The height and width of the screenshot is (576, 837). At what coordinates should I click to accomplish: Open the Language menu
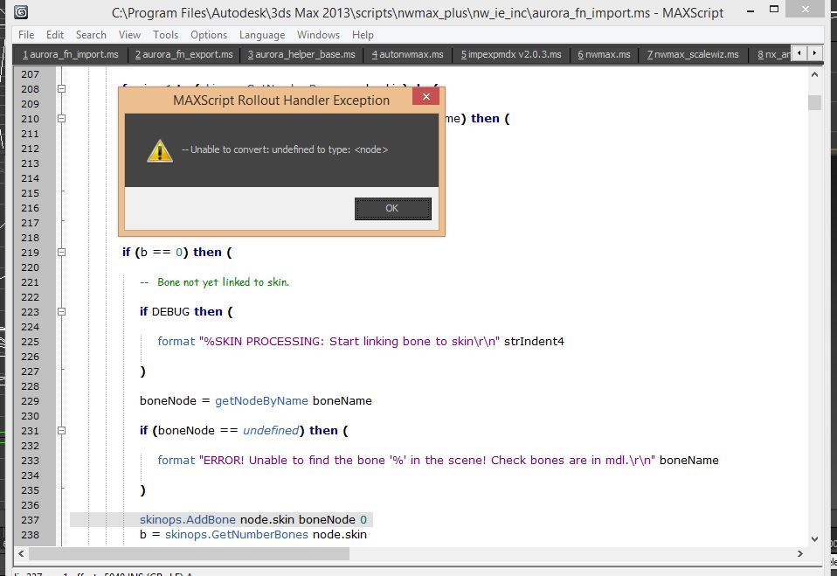click(261, 35)
